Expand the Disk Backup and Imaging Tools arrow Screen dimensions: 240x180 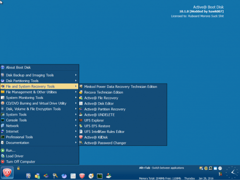(76, 75)
